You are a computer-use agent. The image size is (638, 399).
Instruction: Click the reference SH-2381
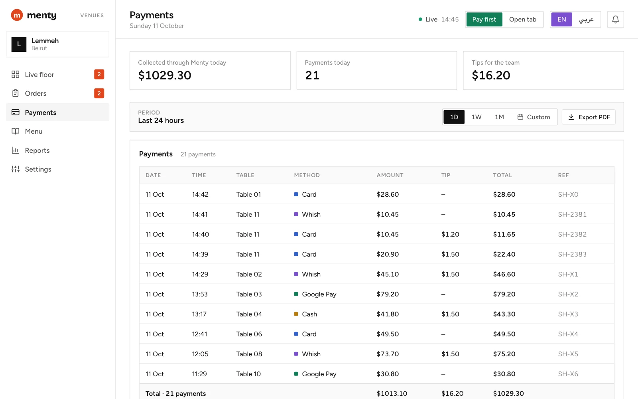572,214
